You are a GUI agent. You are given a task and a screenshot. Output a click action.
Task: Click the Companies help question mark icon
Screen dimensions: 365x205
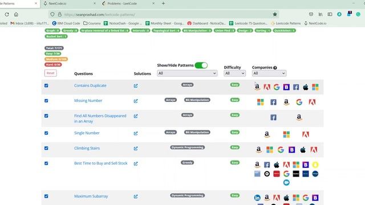pos(275,68)
